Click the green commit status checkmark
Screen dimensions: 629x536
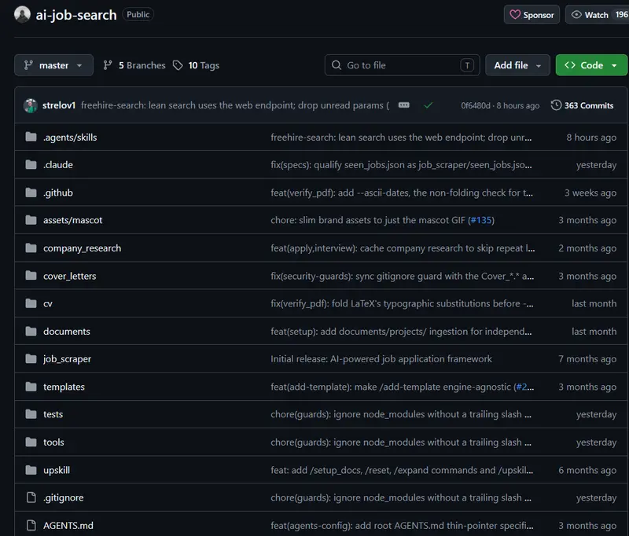[x=429, y=105]
